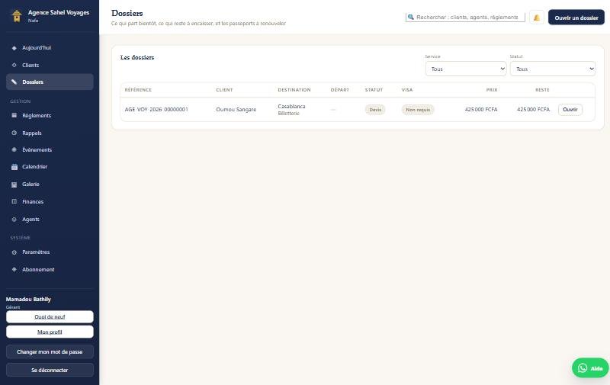The width and height of the screenshot is (610, 385).
Task: Click the VISA column header
Action: [407, 90]
